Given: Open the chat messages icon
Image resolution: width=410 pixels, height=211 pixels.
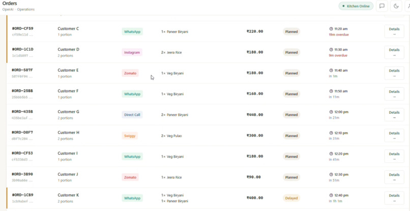Looking at the screenshot, I should (382, 6).
